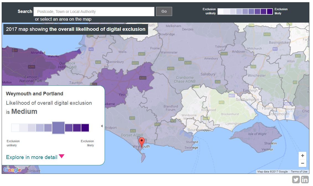Viewport: 313px width, 186px height.
Task: Share the map on Twitter
Action: (x=296, y=179)
